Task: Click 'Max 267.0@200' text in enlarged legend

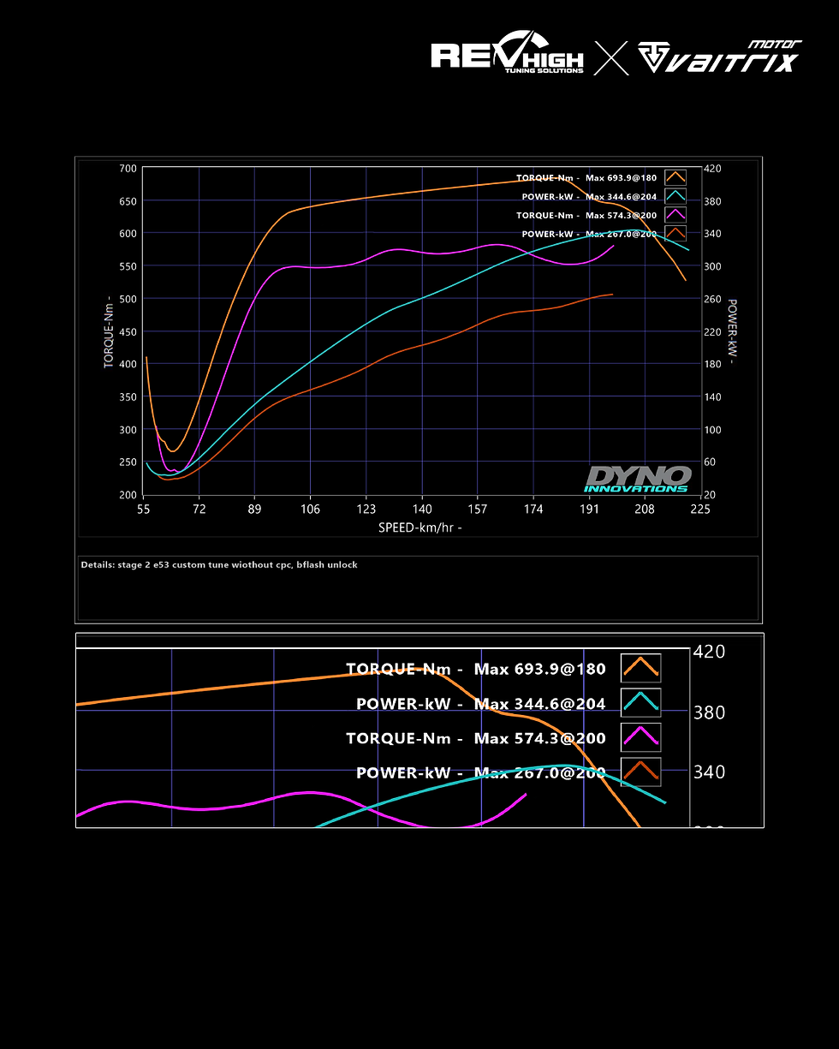Action: [539, 772]
